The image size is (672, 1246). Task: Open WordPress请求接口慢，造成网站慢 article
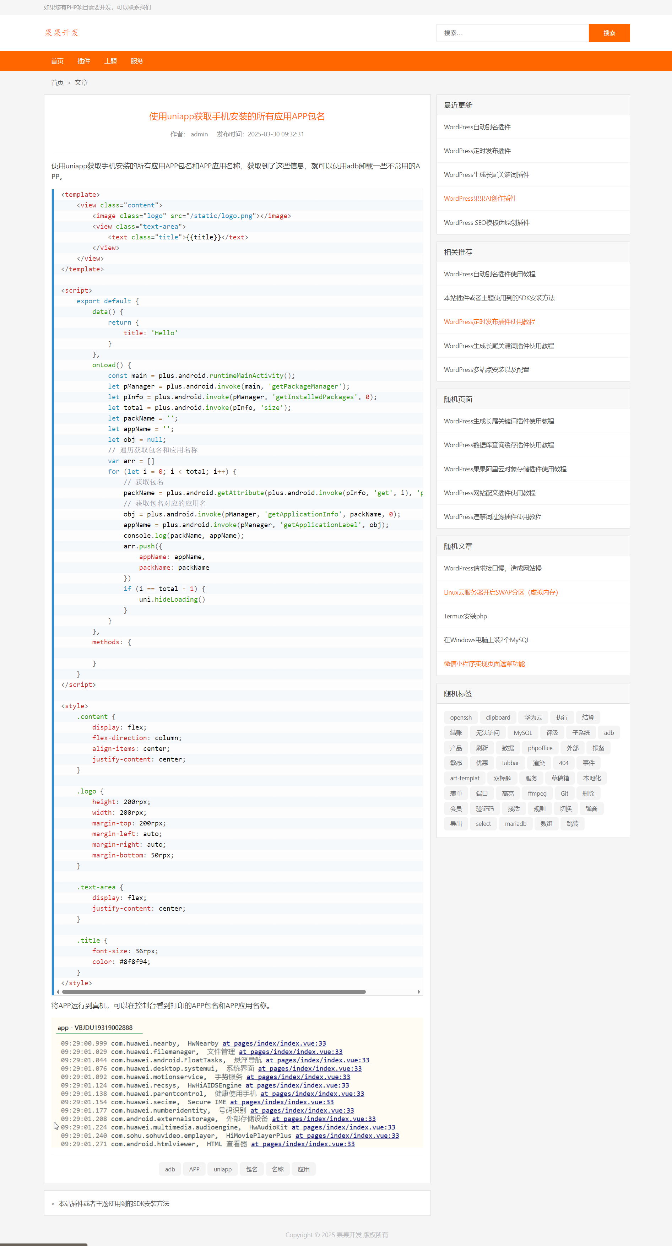pyautogui.click(x=493, y=568)
